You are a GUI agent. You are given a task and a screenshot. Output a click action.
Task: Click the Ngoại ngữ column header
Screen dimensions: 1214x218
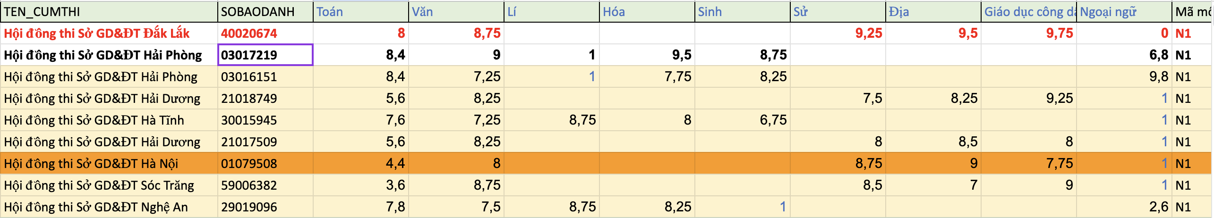1124,12
